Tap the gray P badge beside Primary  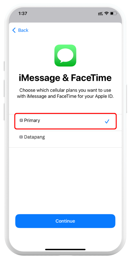(21, 121)
